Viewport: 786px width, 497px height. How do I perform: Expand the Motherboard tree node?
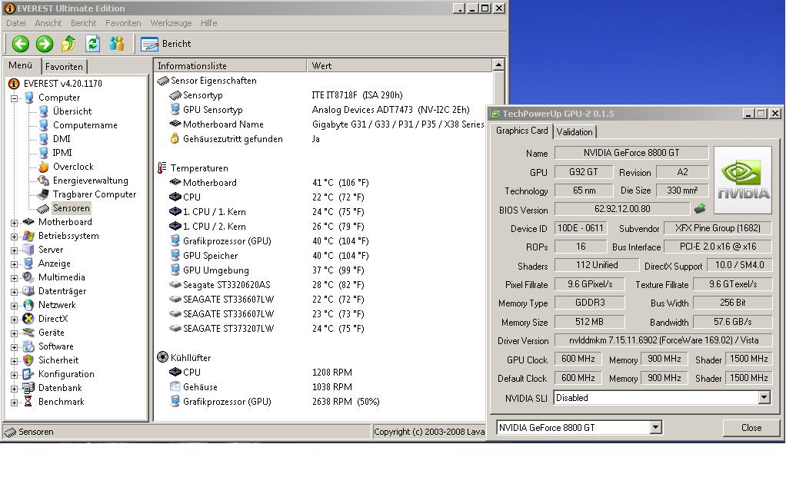15,223
